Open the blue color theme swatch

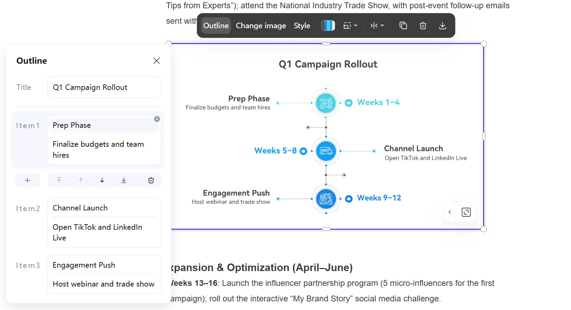pos(328,25)
